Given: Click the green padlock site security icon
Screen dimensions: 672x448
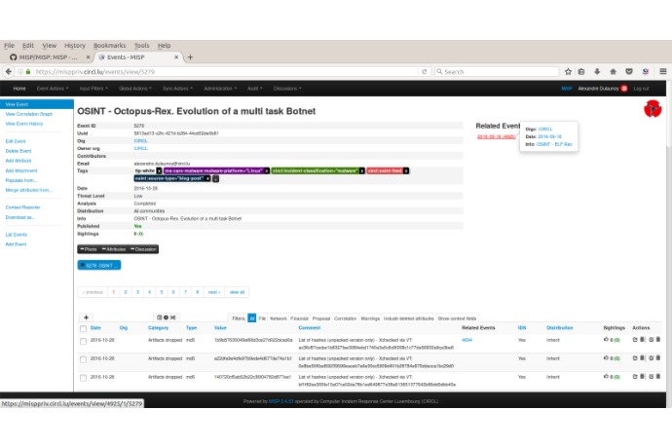Looking at the screenshot, I should [x=28, y=72].
